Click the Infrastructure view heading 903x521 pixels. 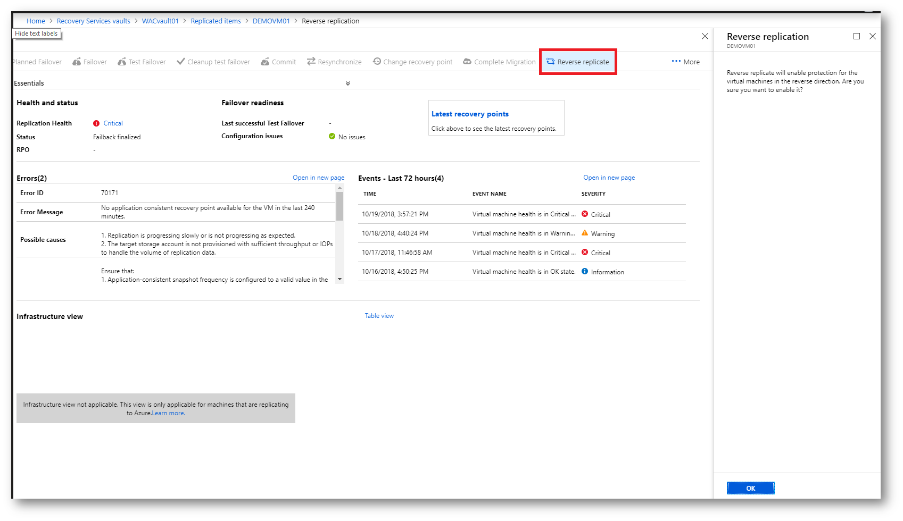49,316
